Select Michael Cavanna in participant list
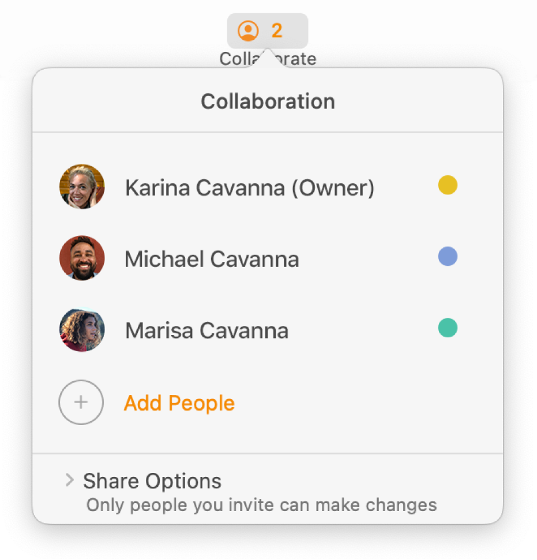The width and height of the screenshot is (537, 560). 212,260
